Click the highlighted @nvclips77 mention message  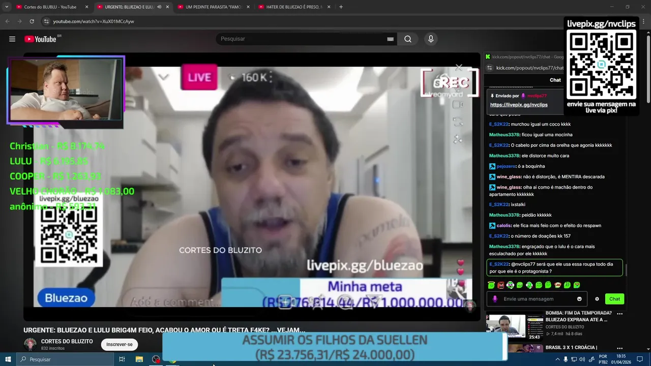(554, 268)
